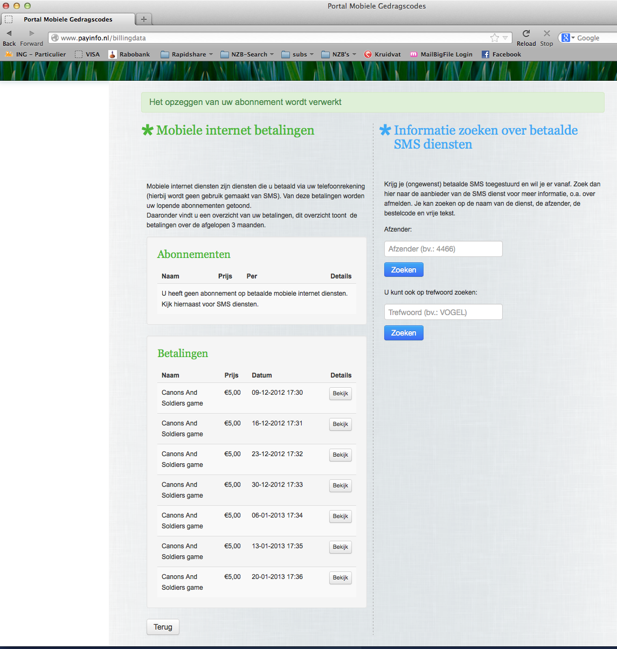
Task: View details of 09-12-2012 payment
Action: [341, 394]
